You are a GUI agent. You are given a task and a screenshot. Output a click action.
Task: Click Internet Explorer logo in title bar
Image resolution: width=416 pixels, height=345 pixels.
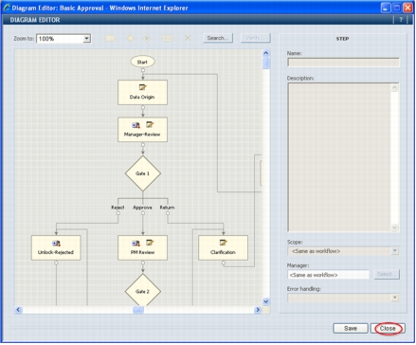7,8
